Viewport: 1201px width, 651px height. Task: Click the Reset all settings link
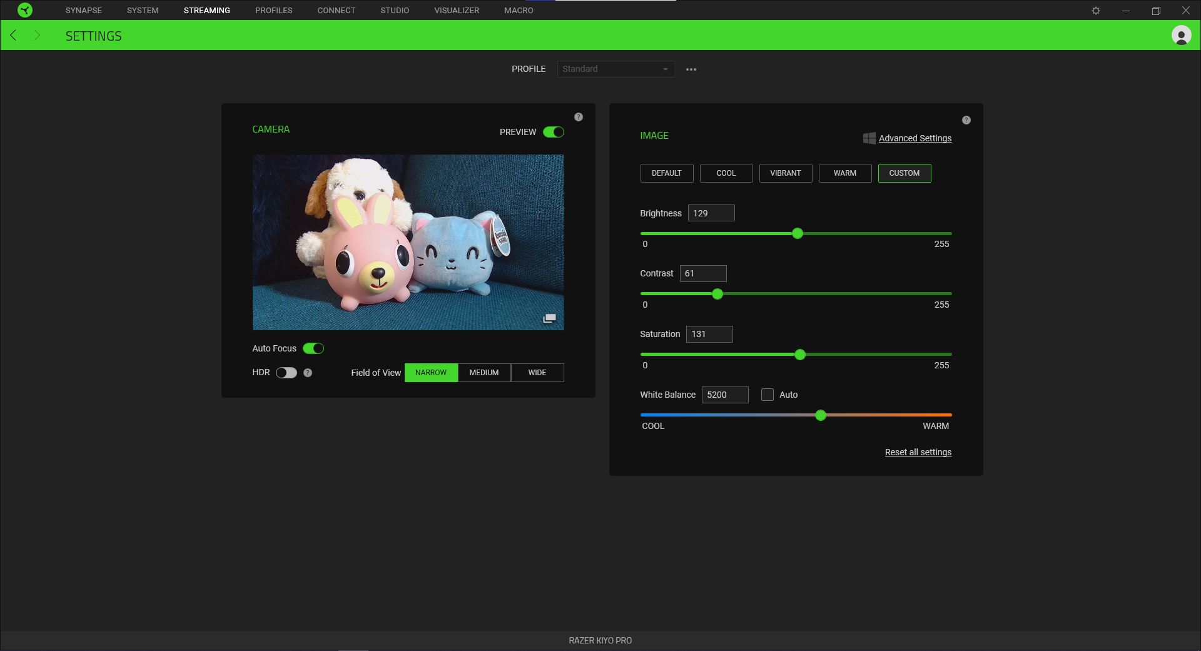click(918, 452)
